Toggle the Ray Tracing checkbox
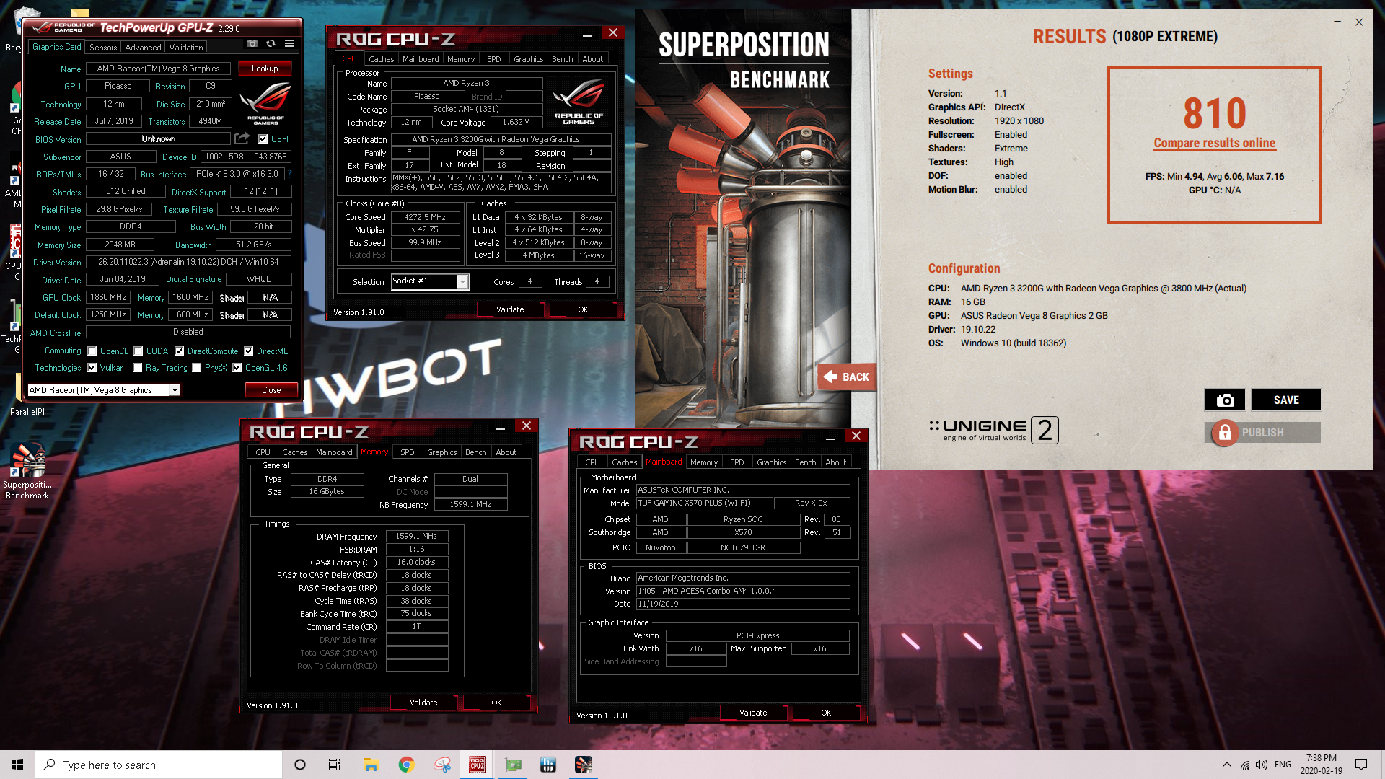The height and width of the screenshot is (779, 1385). pyautogui.click(x=138, y=368)
